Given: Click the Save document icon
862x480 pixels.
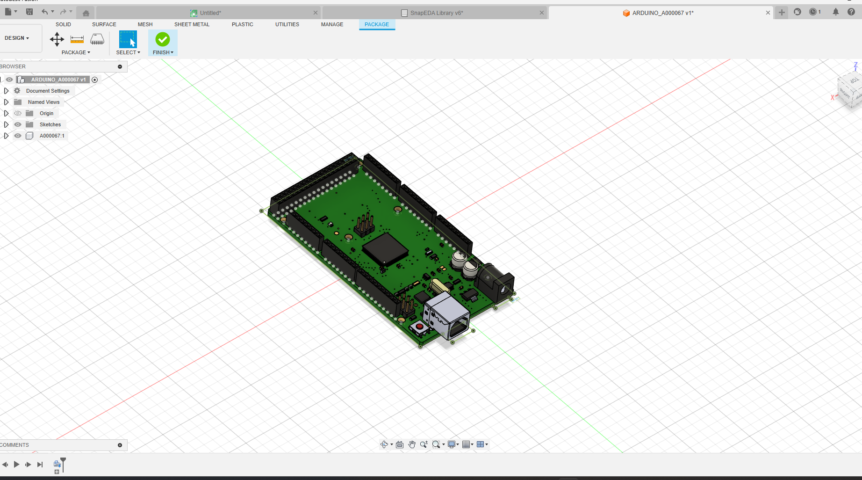Looking at the screenshot, I should 29,12.
